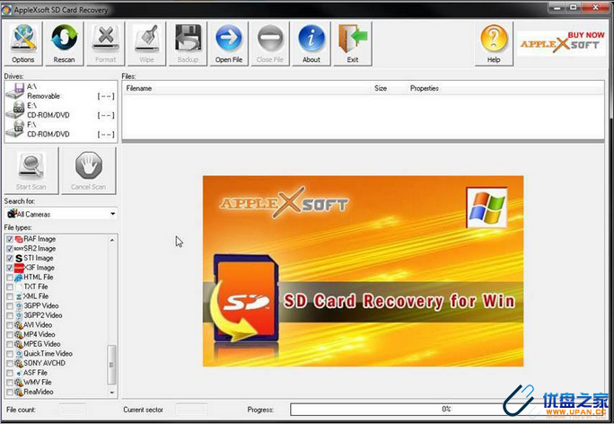Check the XML File checkbox
This screenshot has height=424, width=614.
pyautogui.click(x=9, y=296)
